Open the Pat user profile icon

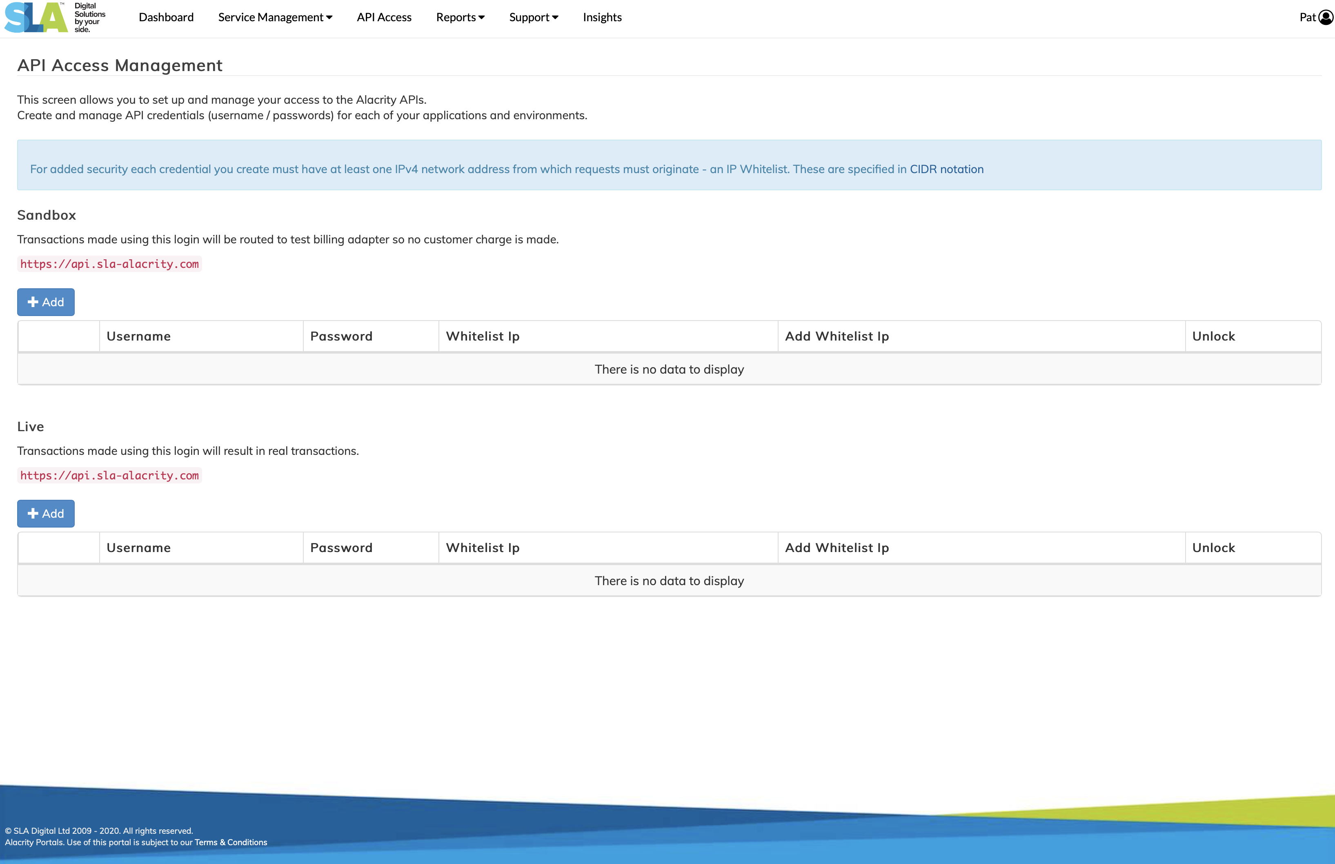click(x=1326, y=18)
